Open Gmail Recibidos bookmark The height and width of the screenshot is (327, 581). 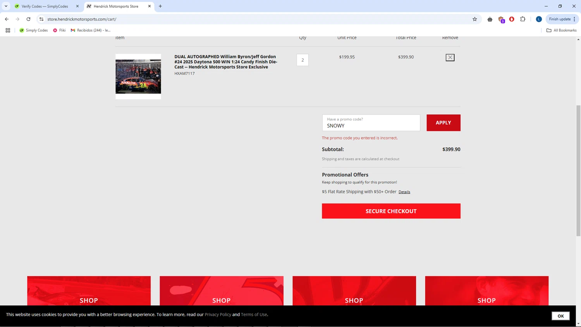pyautogui.click(x=91, y=30)
